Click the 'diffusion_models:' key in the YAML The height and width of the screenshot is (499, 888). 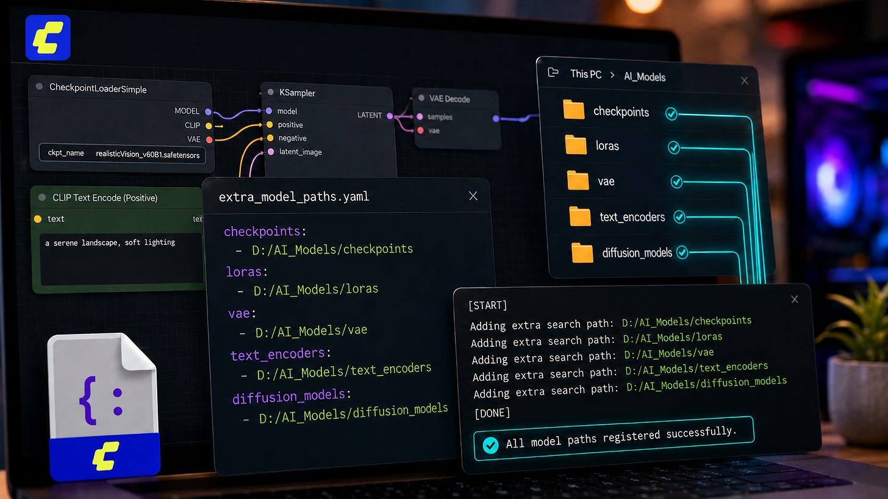292,397
